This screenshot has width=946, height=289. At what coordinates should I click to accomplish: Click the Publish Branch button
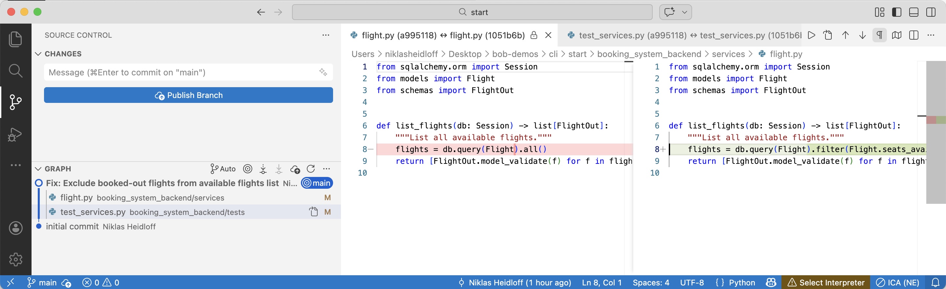(189, 95)
